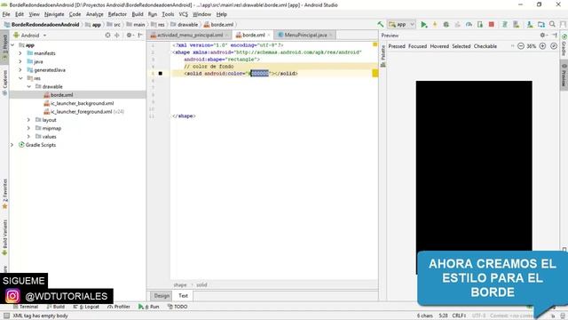568x320 pixels.
Task: Close the borde.xml editor tab
Action: coord(269,36)
